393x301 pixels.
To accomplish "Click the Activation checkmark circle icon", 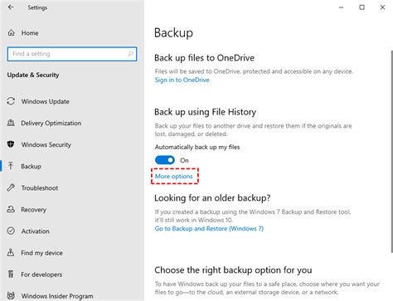I will pos(11,231).
